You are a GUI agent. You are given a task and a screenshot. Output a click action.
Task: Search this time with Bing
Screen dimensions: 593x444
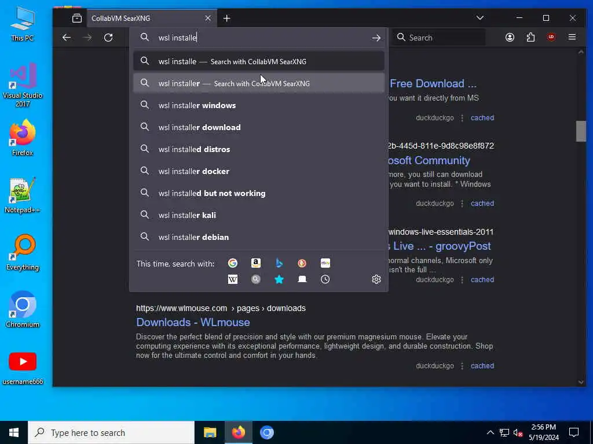pos(279,263)
